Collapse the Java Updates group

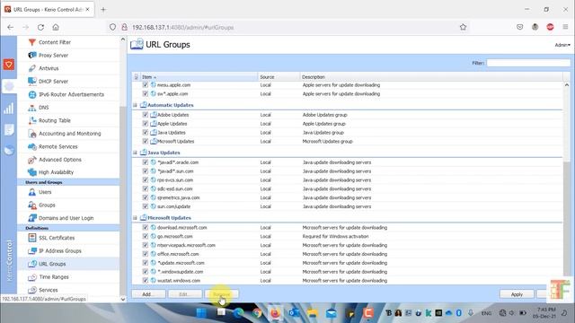135,153
